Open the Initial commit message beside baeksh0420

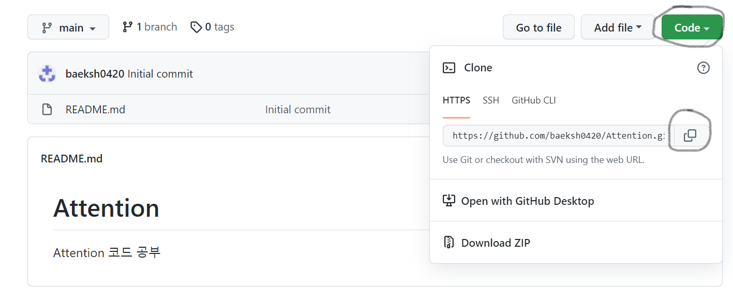(160, 74)
